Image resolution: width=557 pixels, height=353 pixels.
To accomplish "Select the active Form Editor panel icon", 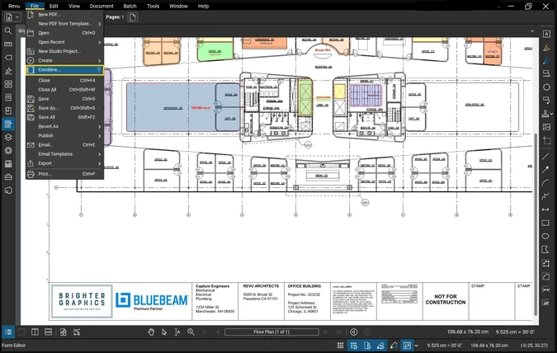I will pos(8,124).
